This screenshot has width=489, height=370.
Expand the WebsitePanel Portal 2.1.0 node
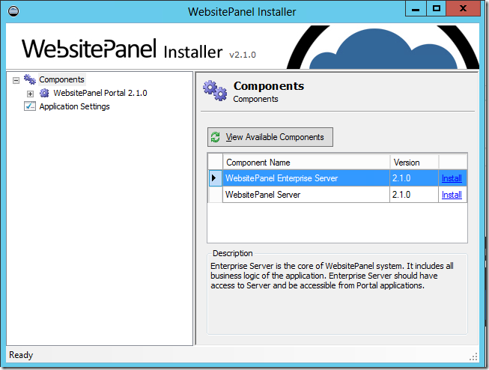30,94
